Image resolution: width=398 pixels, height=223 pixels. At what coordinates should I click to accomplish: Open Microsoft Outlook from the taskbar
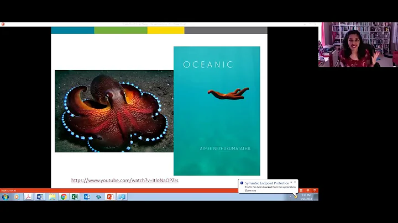click(x=87, y=197)
